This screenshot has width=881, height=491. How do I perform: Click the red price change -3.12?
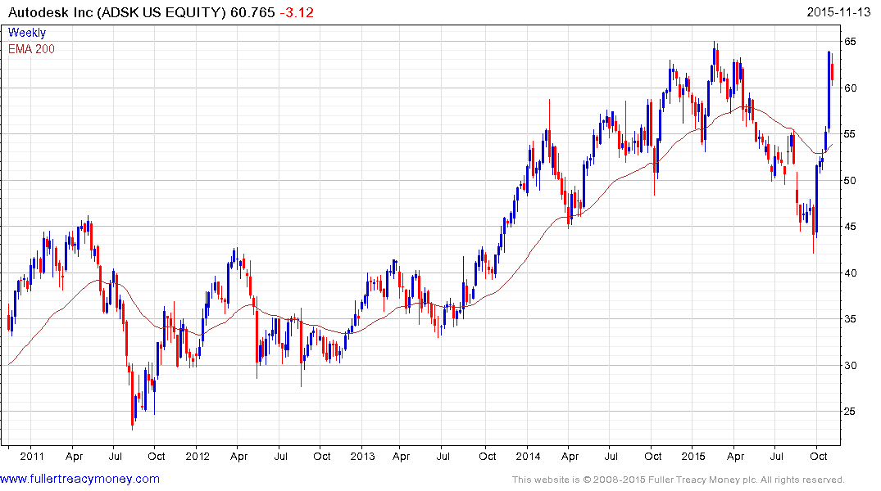[297, 11]
